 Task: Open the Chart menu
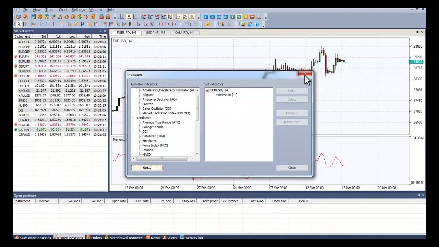(x=63, y=10)
